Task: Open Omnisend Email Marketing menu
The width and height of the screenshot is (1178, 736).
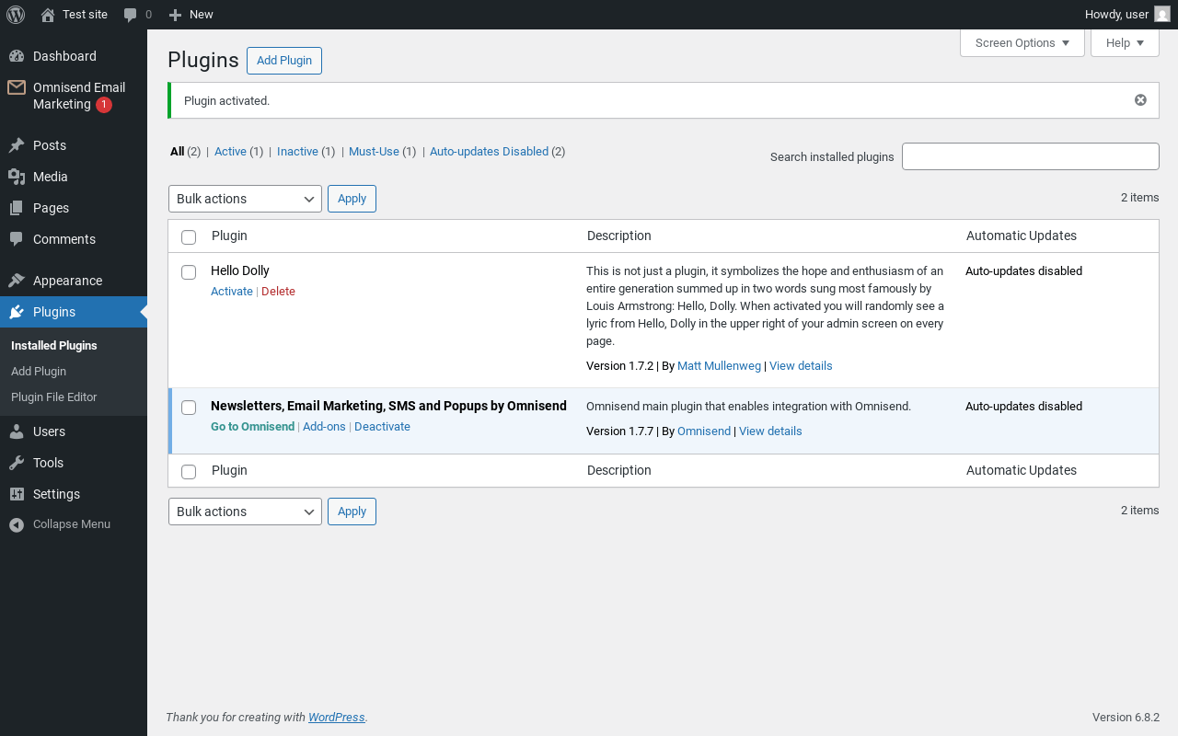Action: (x=74, y=96)
